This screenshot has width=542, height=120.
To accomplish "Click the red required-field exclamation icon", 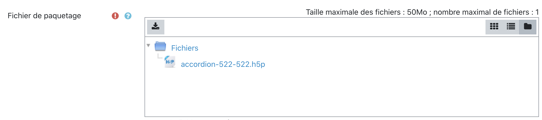I will coord(115,16).
